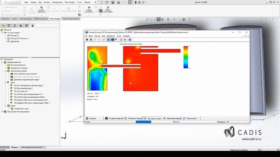The image size is (280, 157).
Task: Click the rainbow color legend bar in solver
Action: 185,57
